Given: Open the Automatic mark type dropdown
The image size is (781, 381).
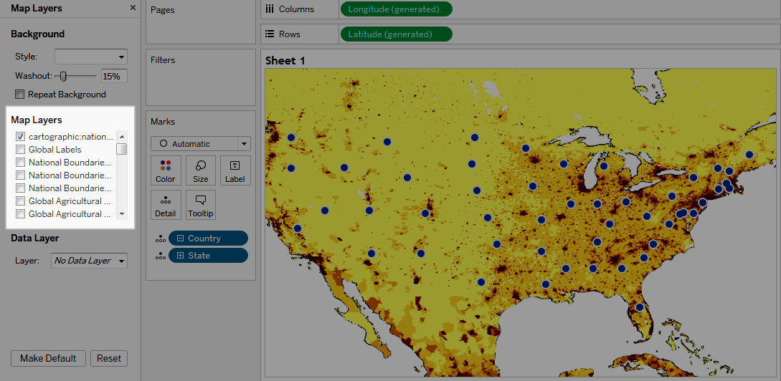Looking at the screenshot, I should click(201, 144).
